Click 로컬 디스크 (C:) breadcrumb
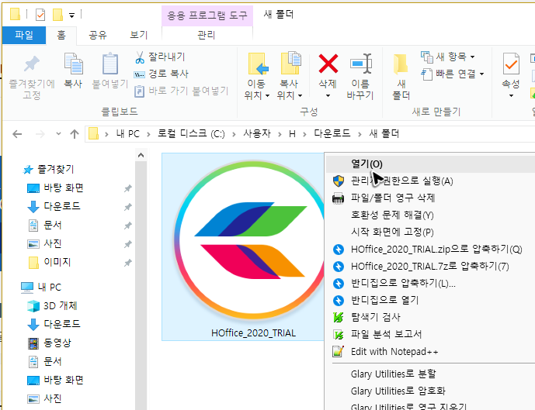The height and width of the screenshot is (410, 535). (191, 134)
